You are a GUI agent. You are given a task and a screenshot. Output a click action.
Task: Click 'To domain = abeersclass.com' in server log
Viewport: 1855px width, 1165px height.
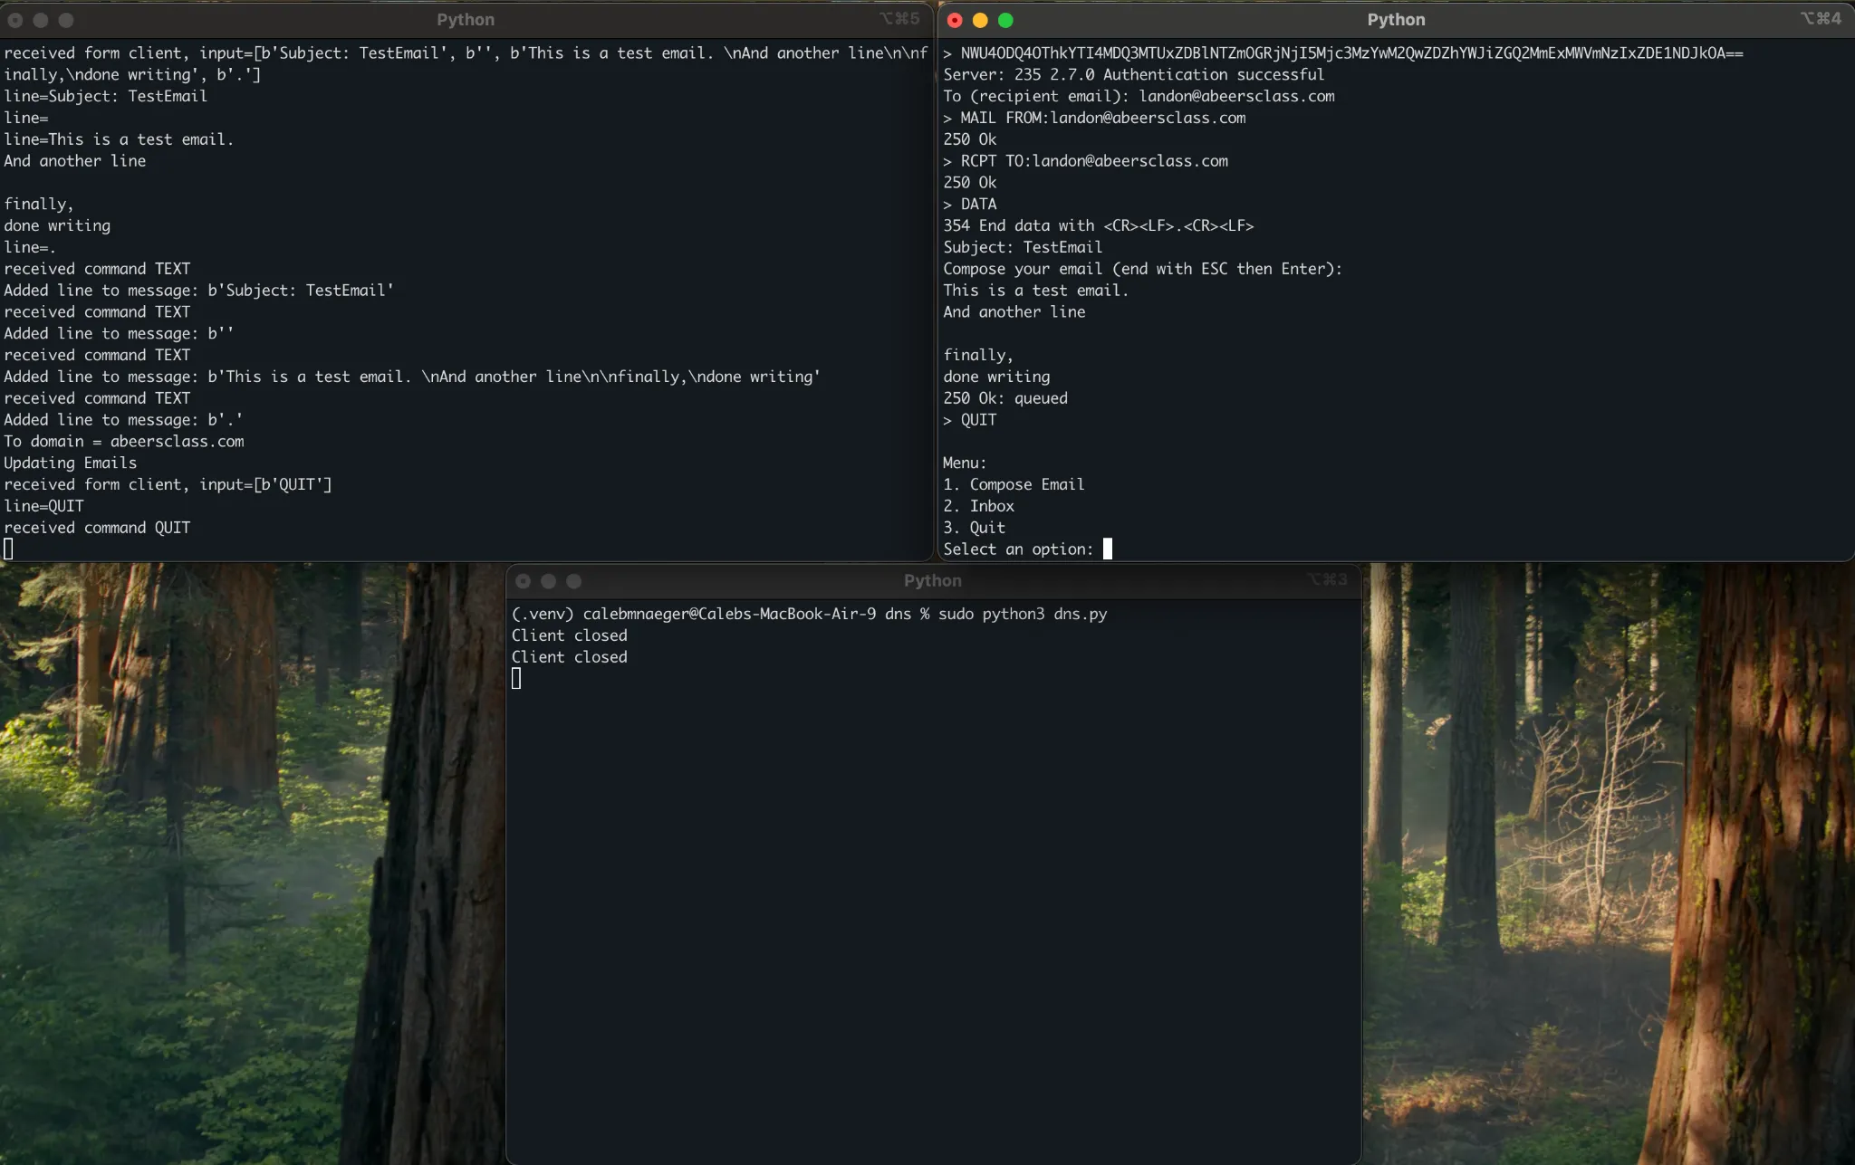point(124,442)
